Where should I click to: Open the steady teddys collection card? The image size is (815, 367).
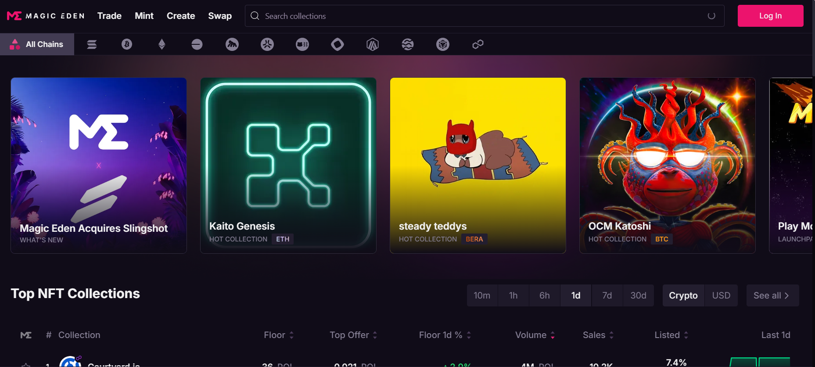click(478, 166)
